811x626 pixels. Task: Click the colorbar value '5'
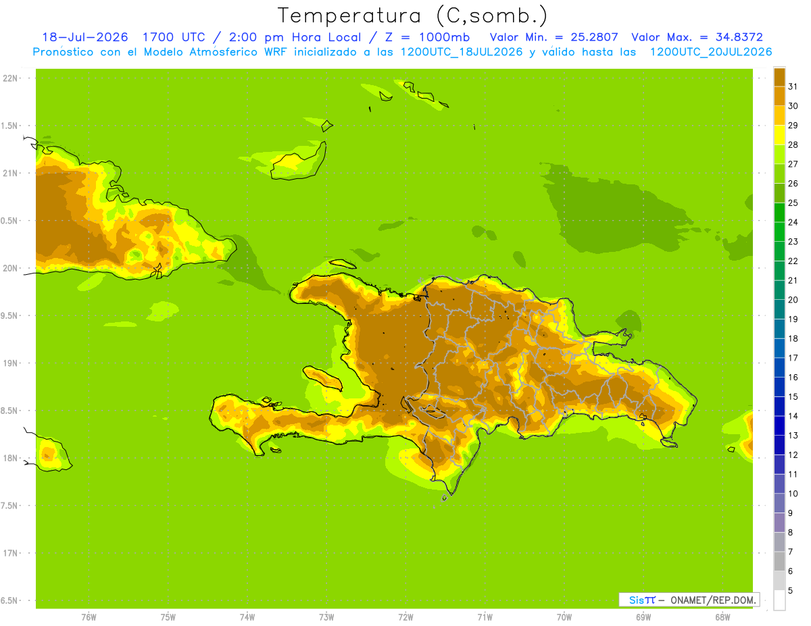pos(791,591)
